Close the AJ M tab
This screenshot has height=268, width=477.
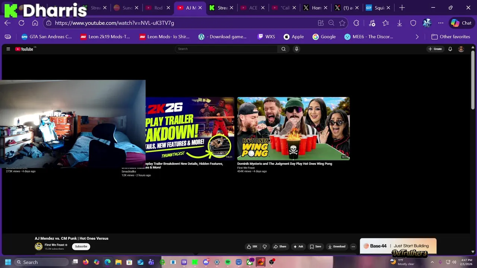point(200,8)
